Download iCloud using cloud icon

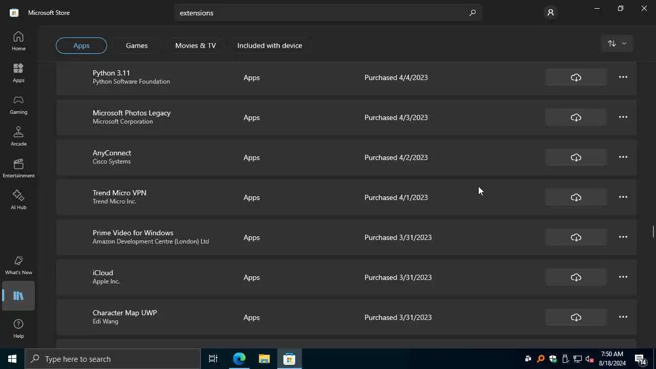tap(576, 277)
